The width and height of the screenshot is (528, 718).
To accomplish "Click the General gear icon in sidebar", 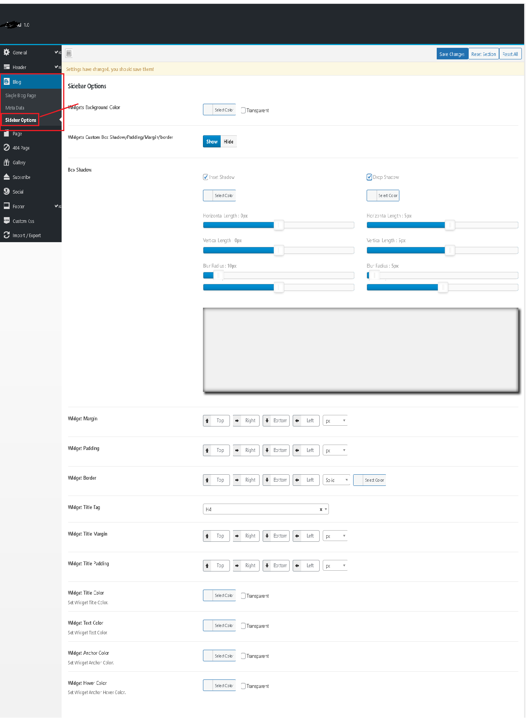I will tap(7, 52).
